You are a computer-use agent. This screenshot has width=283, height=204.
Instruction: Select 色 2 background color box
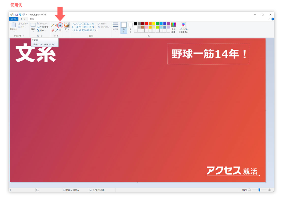130,27
